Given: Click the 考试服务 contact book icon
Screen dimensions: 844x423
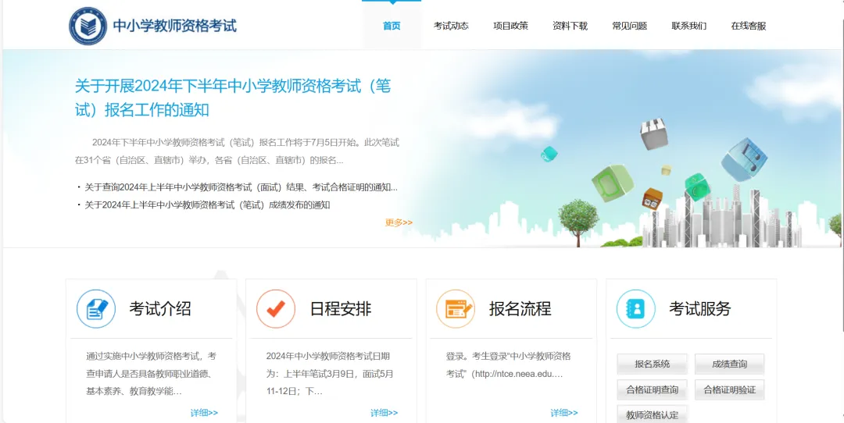Looking at the screenshot, I should click(x=635, y=308).
